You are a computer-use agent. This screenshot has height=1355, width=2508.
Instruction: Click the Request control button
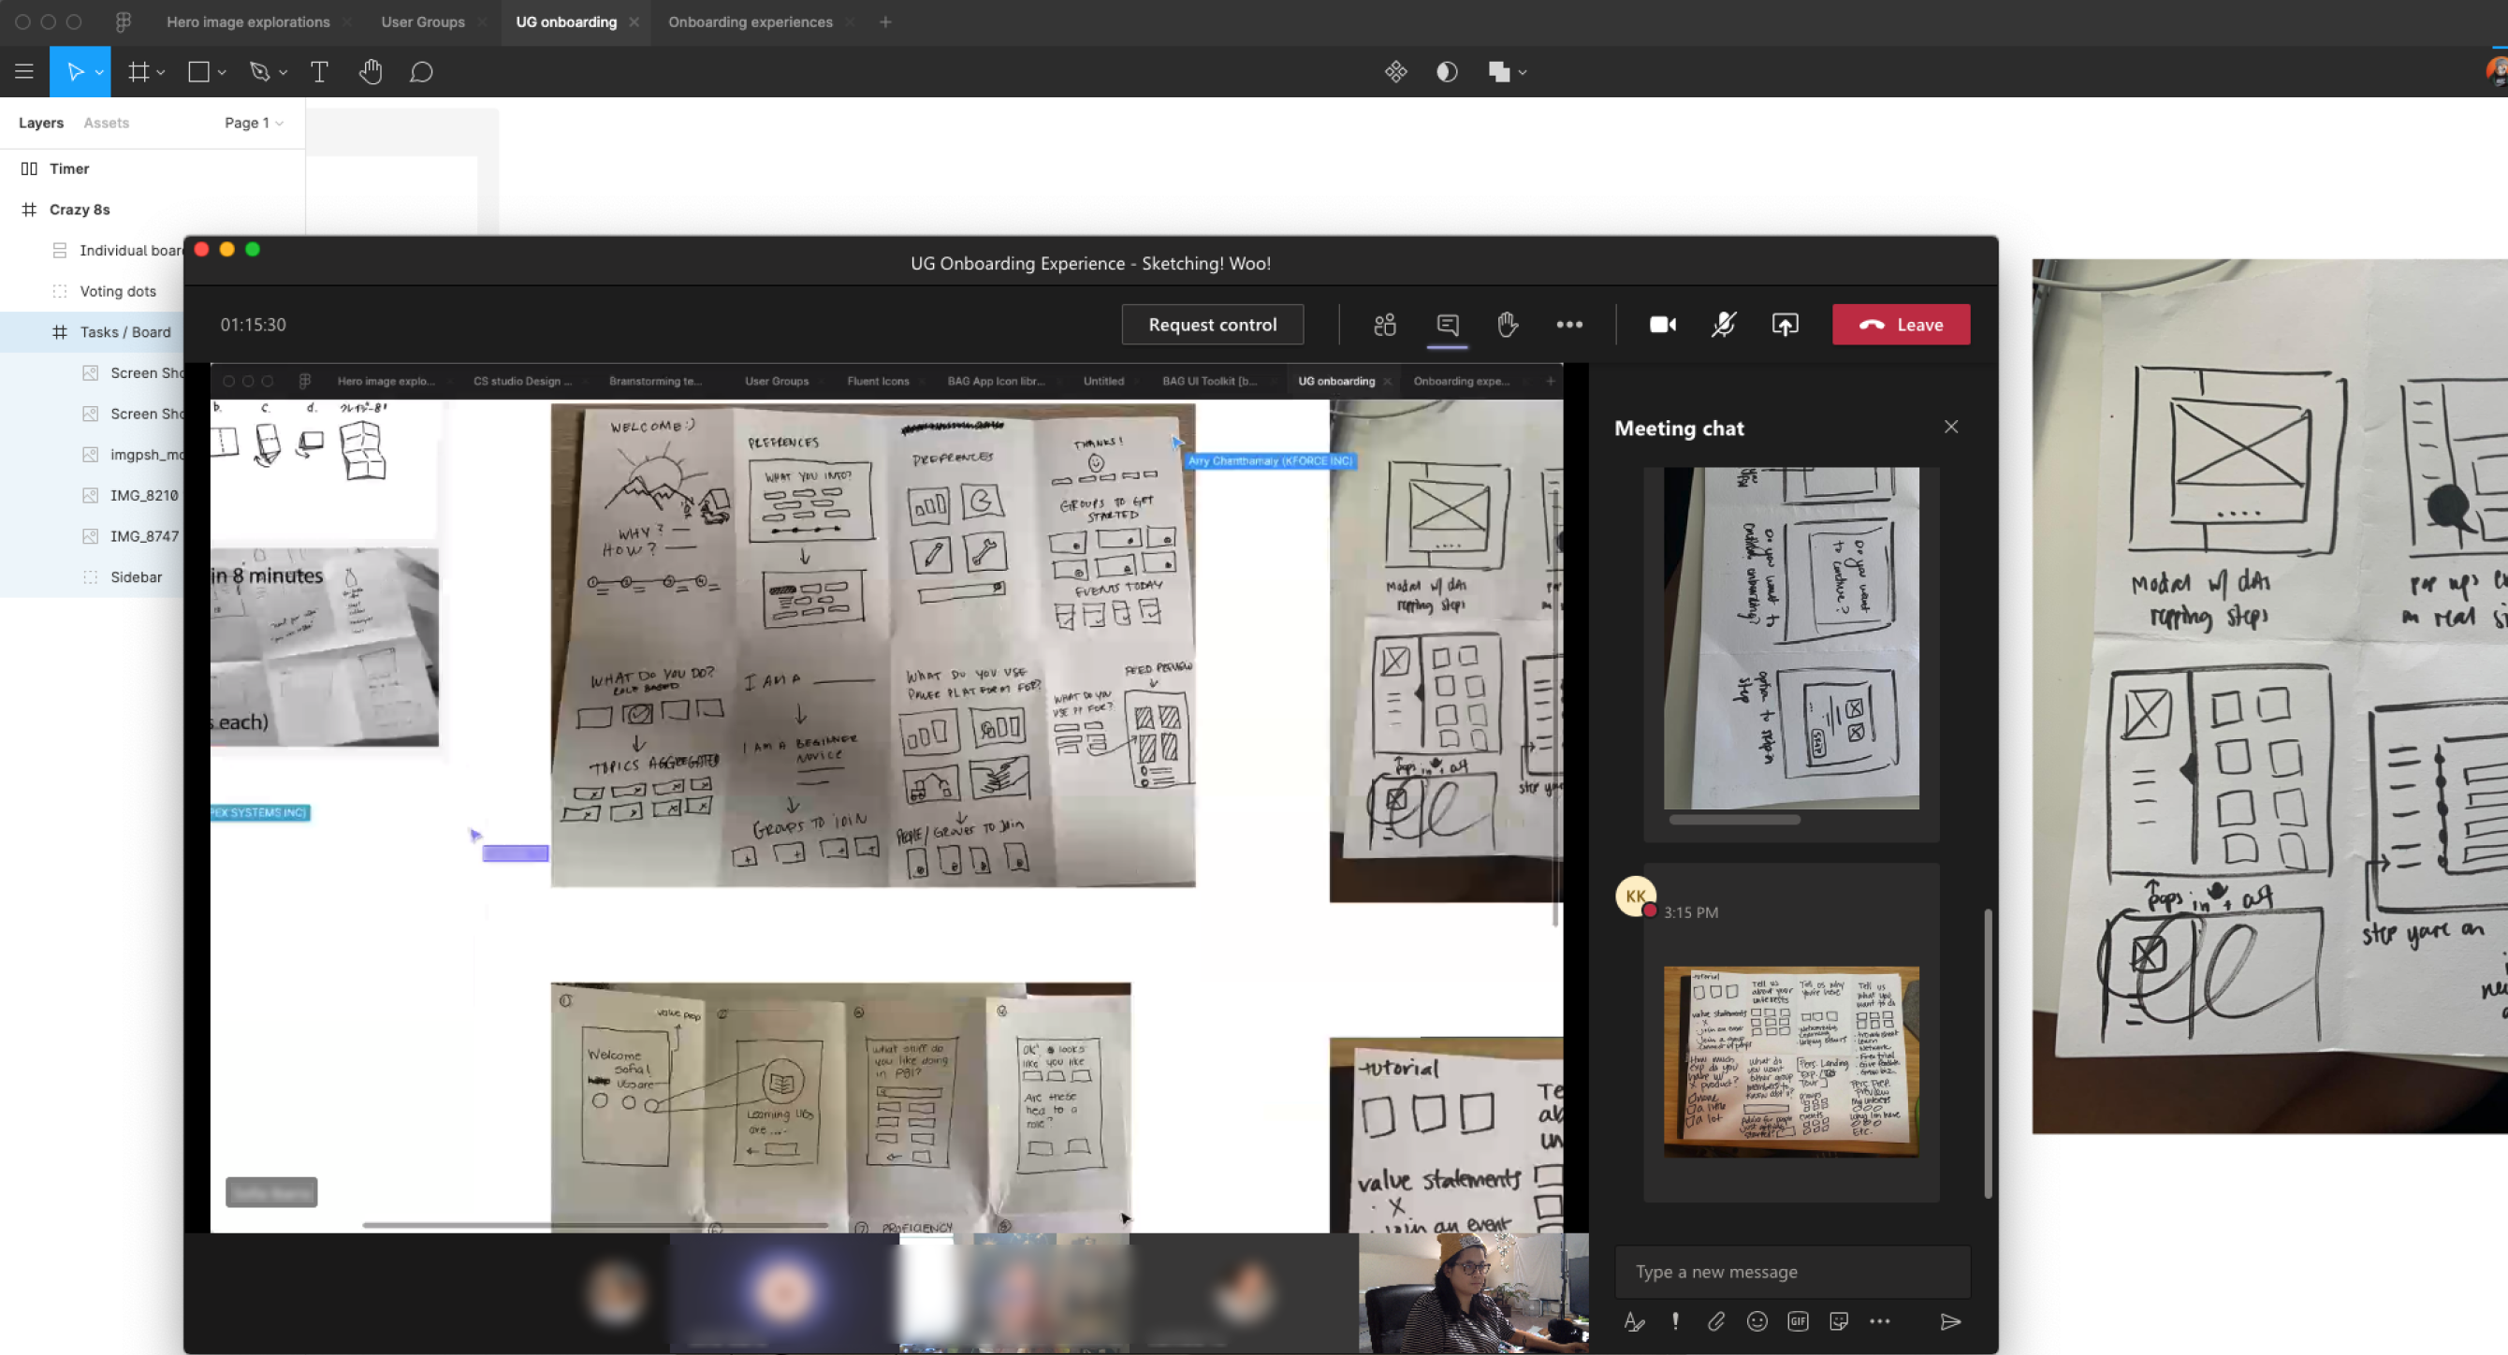[1212, 324]
